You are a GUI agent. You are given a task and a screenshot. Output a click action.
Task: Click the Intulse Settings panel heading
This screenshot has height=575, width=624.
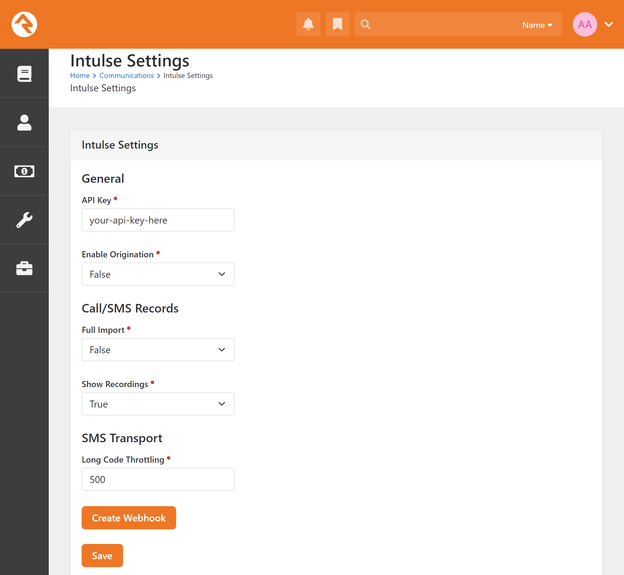[120, 145]
